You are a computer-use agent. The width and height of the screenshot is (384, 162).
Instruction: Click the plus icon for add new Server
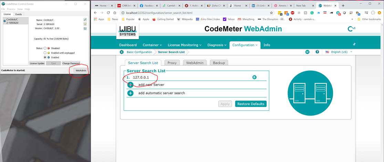(130, 85)
